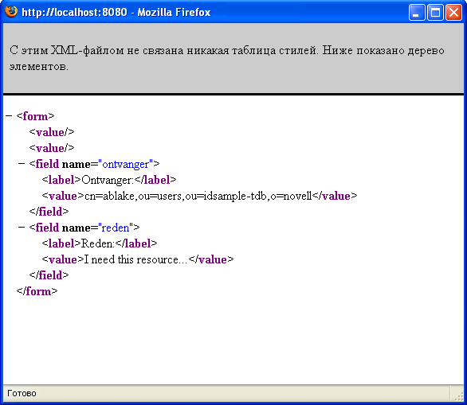This screenshot has height=405, width=467.
Task: Collapse the reden field node
Action: [22, 228]
